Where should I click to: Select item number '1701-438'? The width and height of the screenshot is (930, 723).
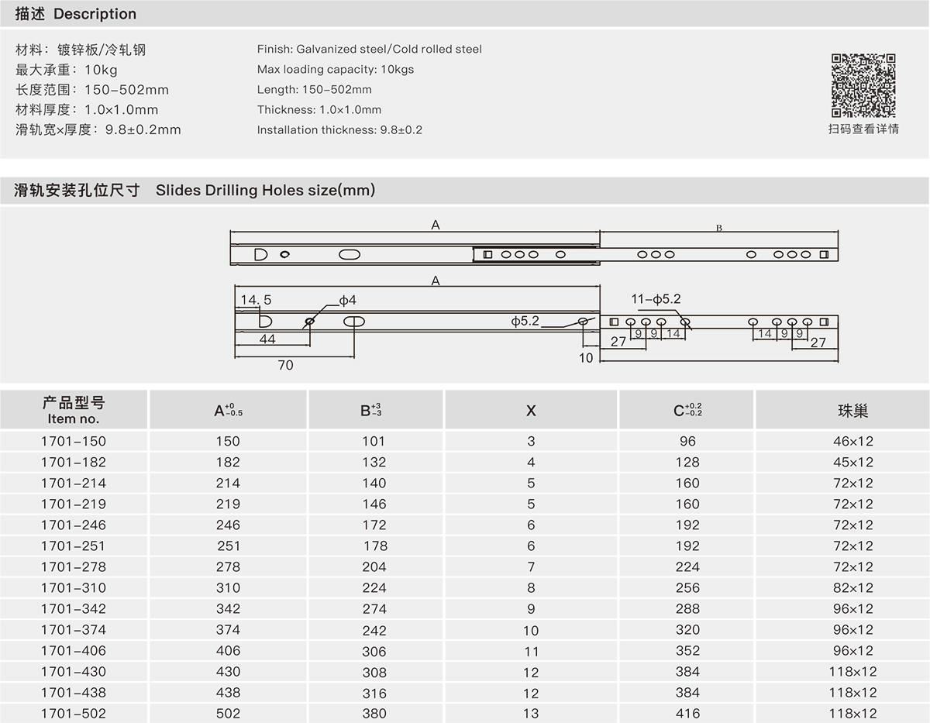point(74,692)
